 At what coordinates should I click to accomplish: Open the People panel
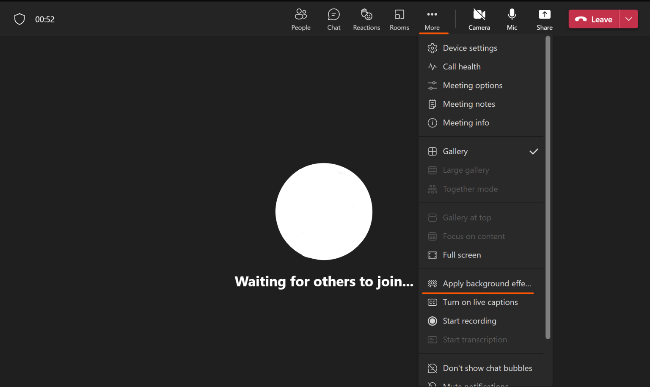point(301,19)
